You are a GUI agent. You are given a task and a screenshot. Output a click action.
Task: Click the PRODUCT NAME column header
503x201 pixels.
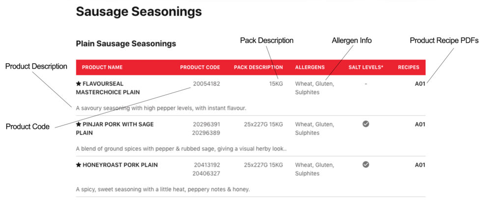coord(102,68)
